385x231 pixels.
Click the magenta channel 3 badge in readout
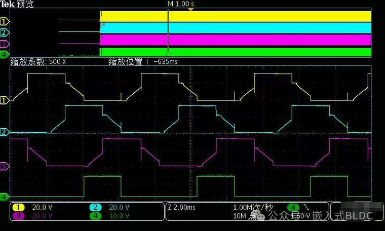click(x=19, y=216)
